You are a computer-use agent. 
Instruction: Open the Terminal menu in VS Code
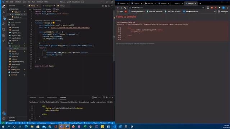(40, 2)
